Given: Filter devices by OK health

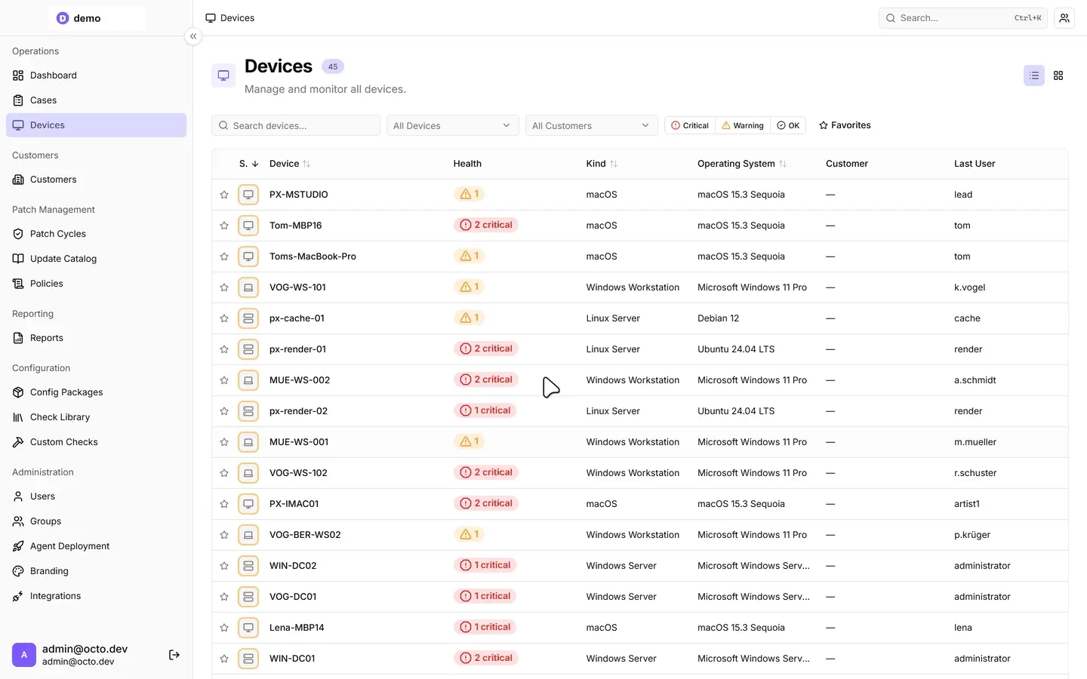Looking at the screenshot, I should click(x=788, y=125).
